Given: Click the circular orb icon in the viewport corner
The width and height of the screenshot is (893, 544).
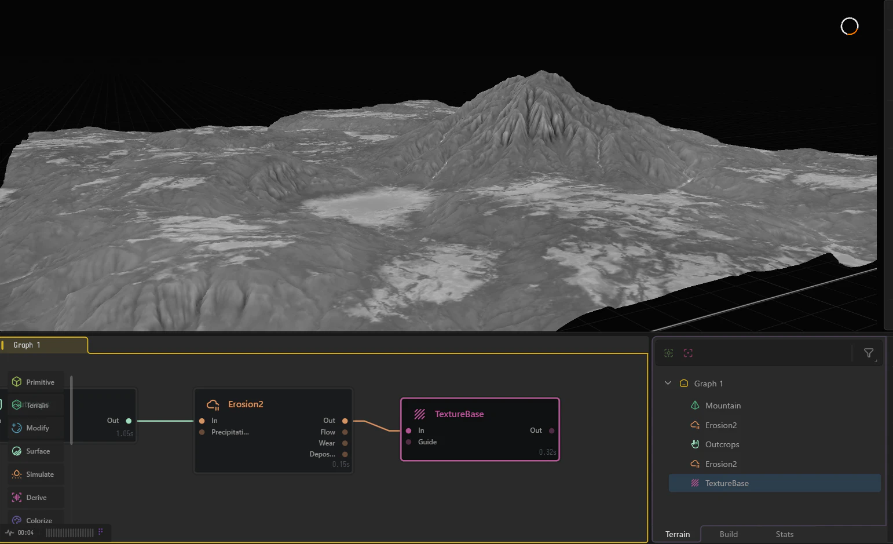Looking at the screenshot, I should (850, 26).
